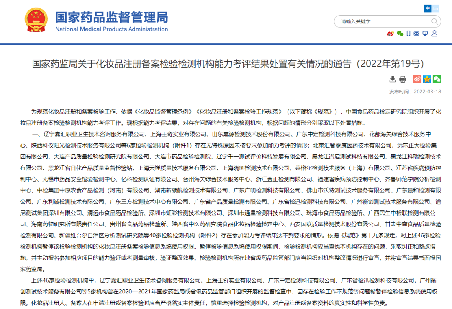The width and height of the screenshot is (452, 309).
Task: Share article via the QZone star square
Action: pos(427,79)
